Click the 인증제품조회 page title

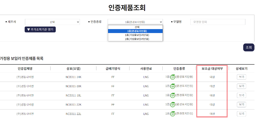tap(127, 7)
